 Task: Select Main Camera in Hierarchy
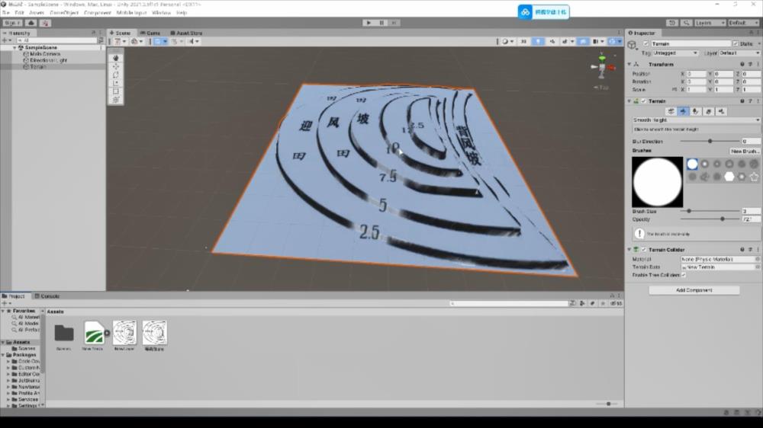(45, 54)
